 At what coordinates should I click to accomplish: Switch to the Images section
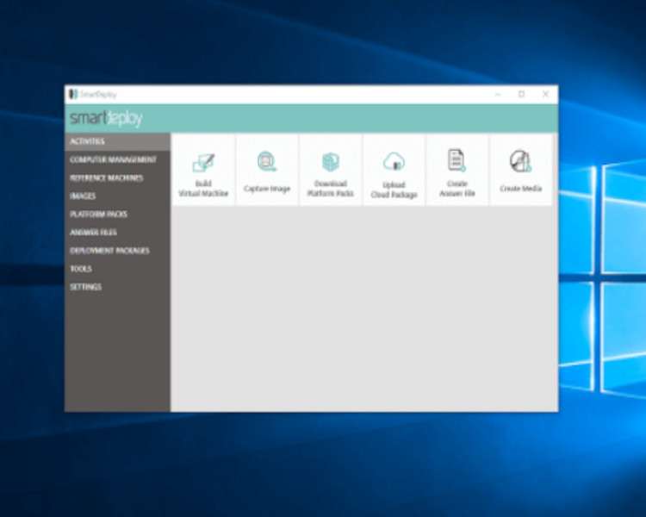click(x=83, y=196)
